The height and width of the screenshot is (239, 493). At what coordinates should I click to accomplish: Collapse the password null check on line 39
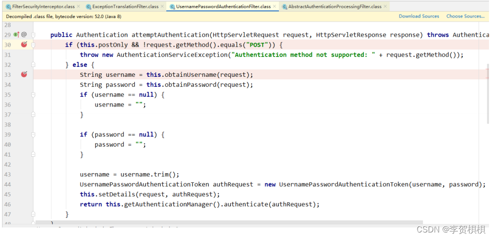[33, 135]
